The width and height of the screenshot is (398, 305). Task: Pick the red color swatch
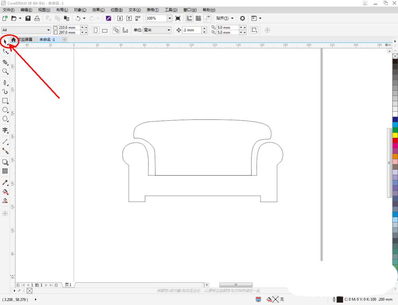pyautogui.click(x=395, y=141)
